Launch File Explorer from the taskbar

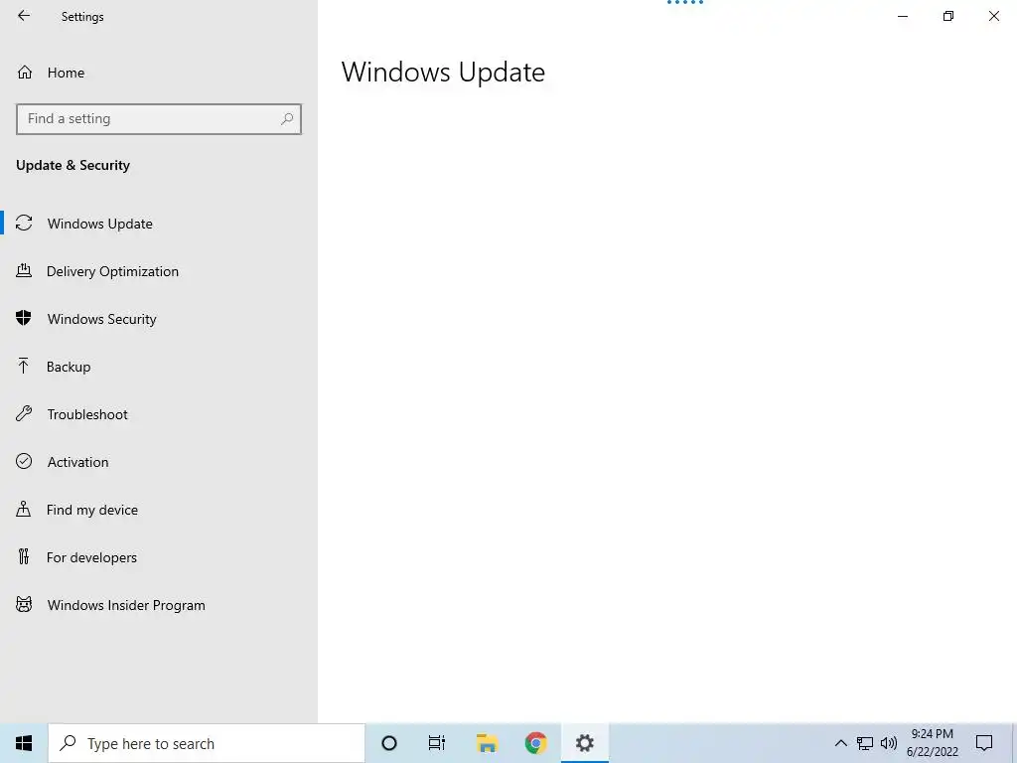[487, 743]
